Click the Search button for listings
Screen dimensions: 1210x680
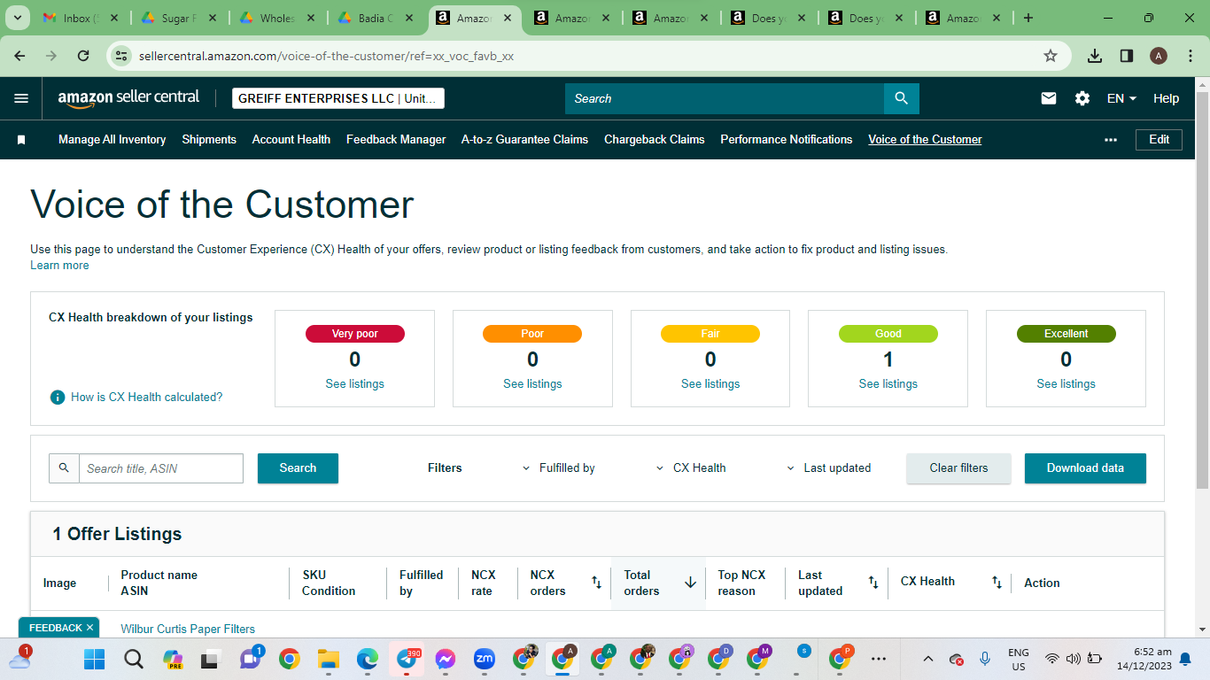tap(298, 468)
